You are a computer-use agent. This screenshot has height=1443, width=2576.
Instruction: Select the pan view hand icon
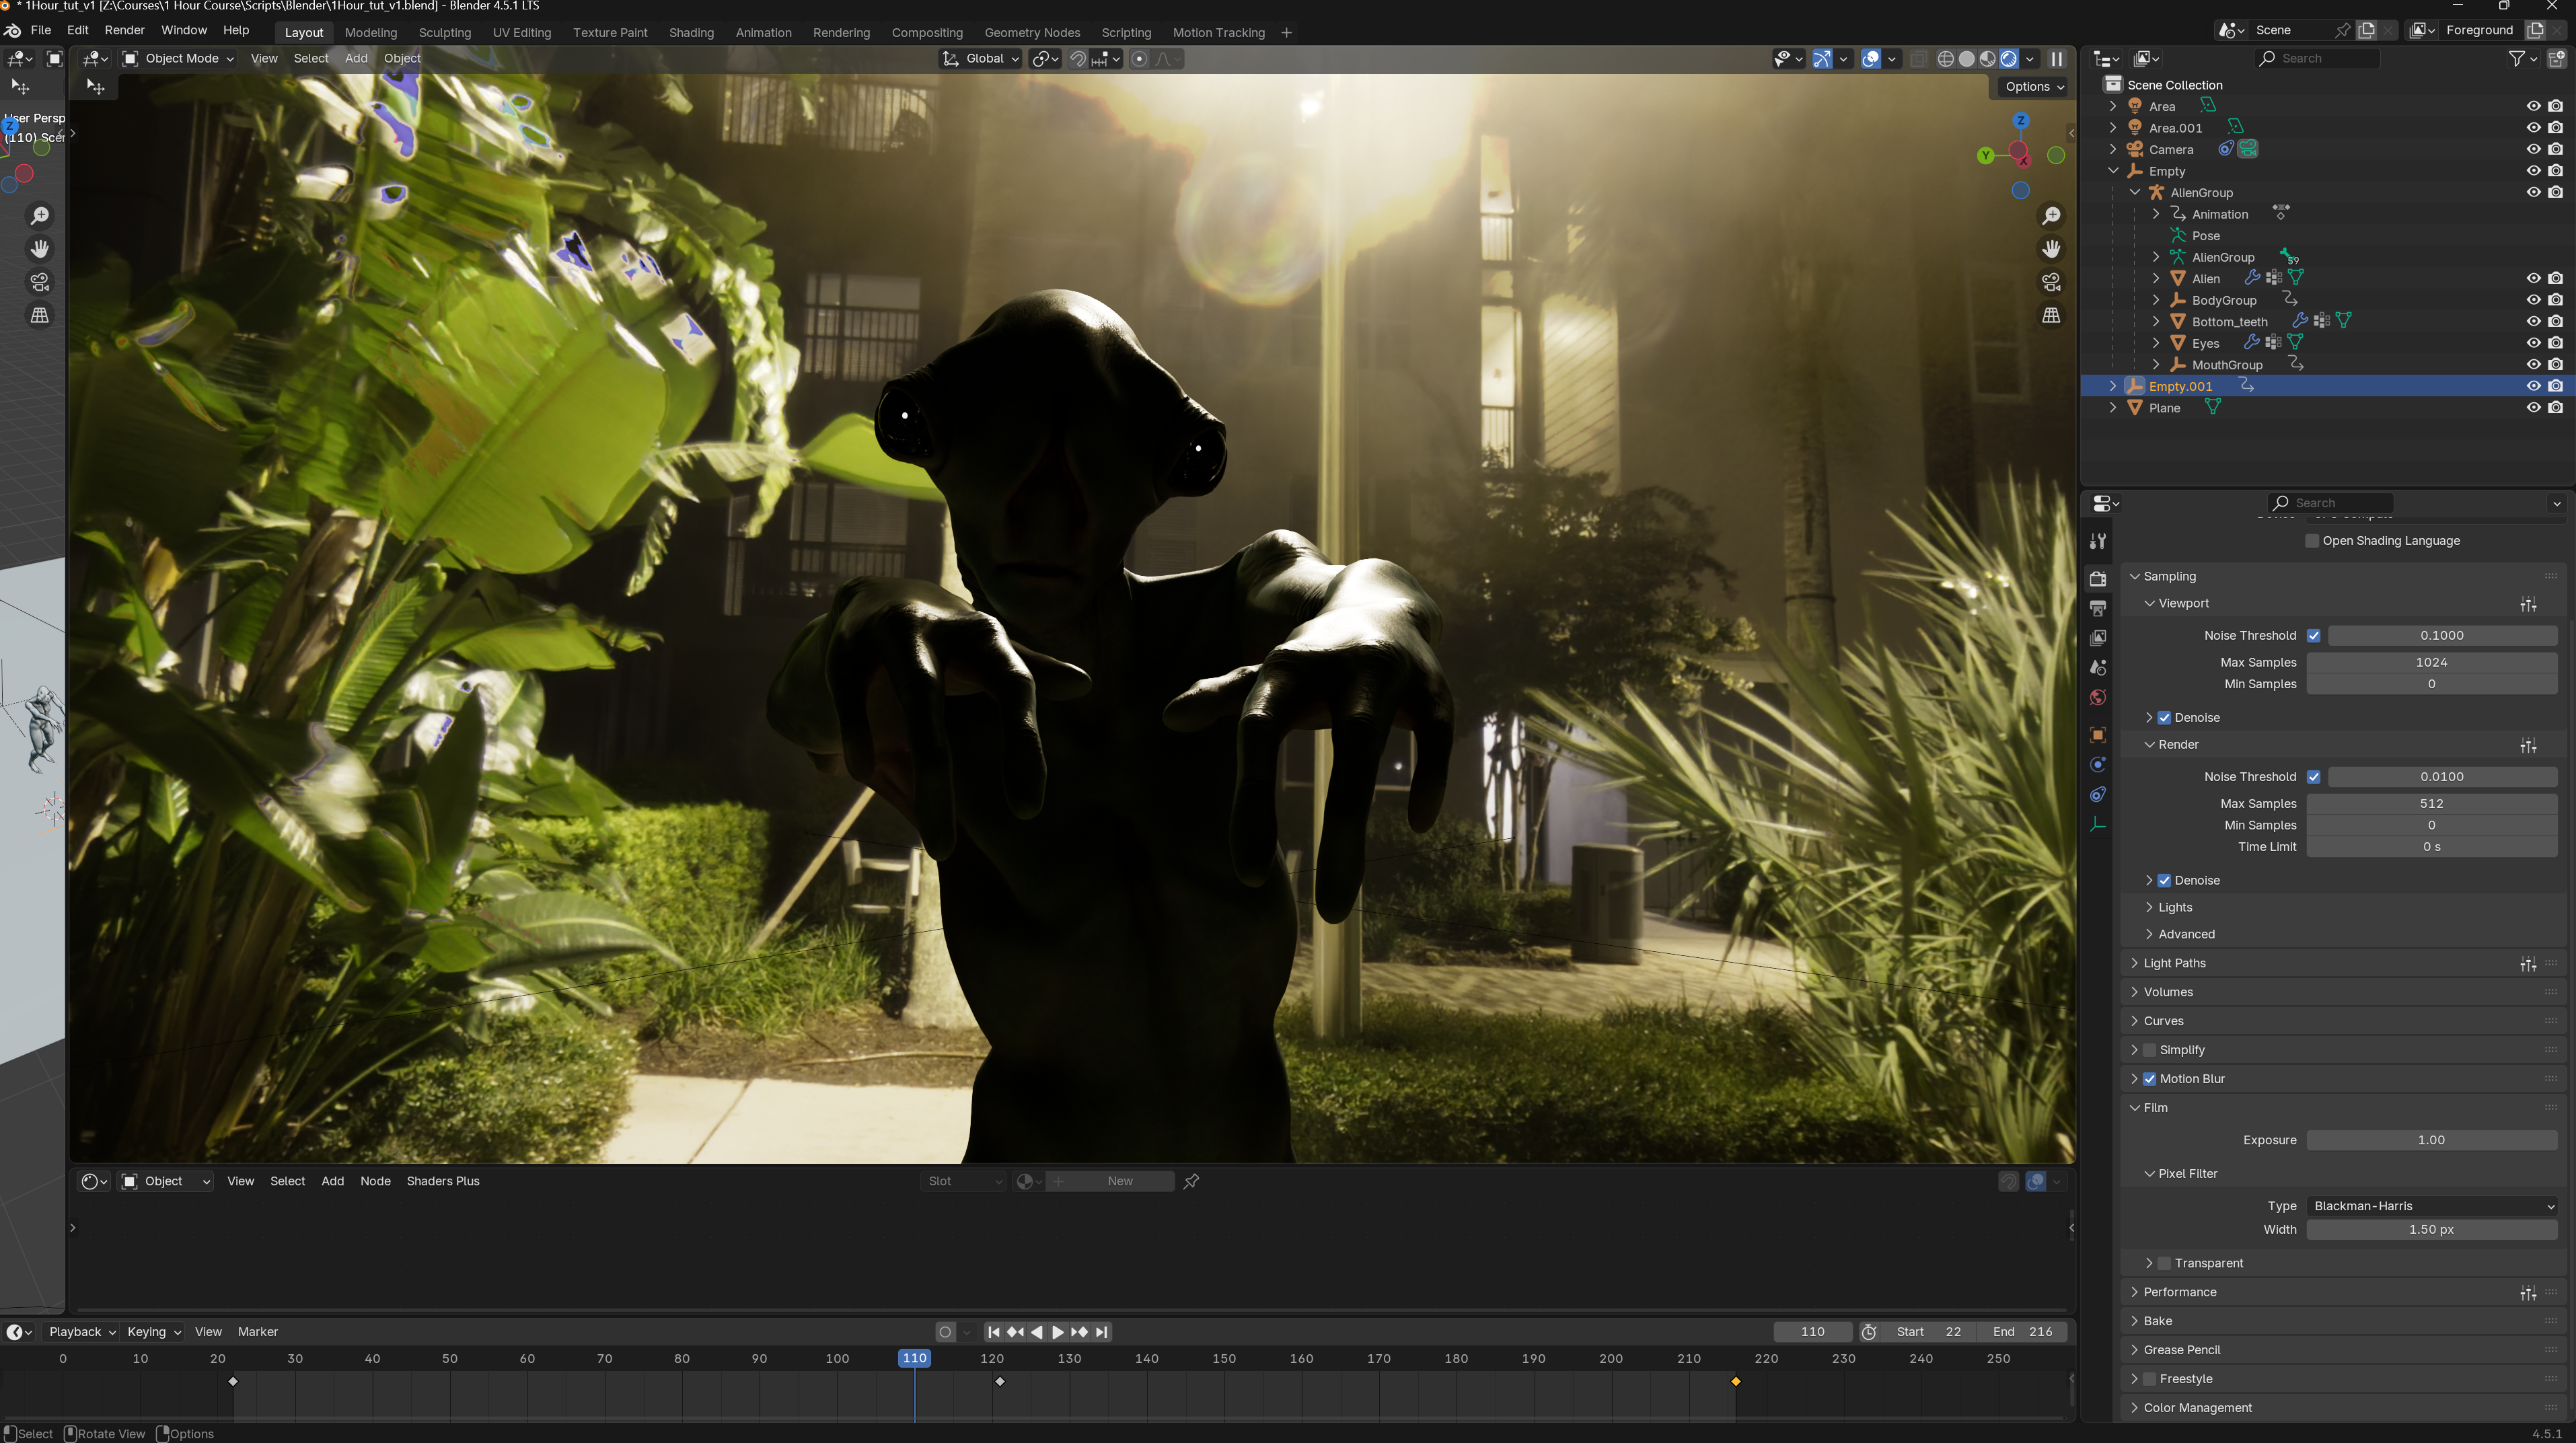[2051, 249]
